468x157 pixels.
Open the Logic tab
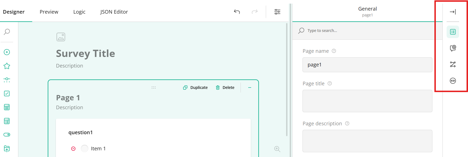(79, 12)
